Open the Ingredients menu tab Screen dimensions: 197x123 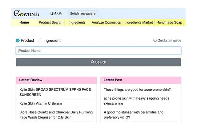click(77, 22)
